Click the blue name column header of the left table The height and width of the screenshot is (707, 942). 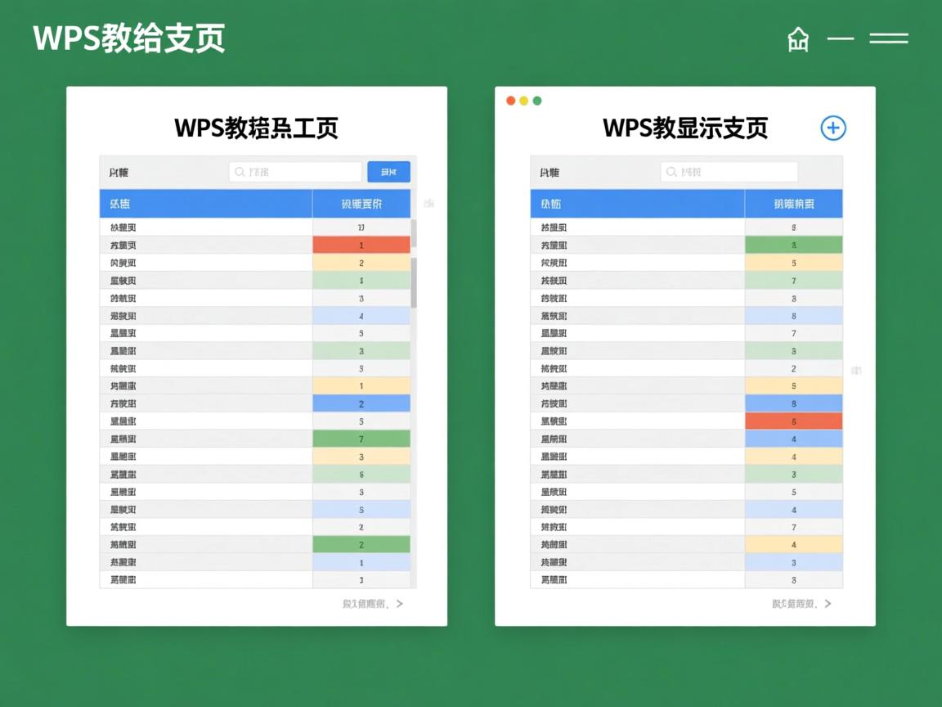click(x=206, y=203)
